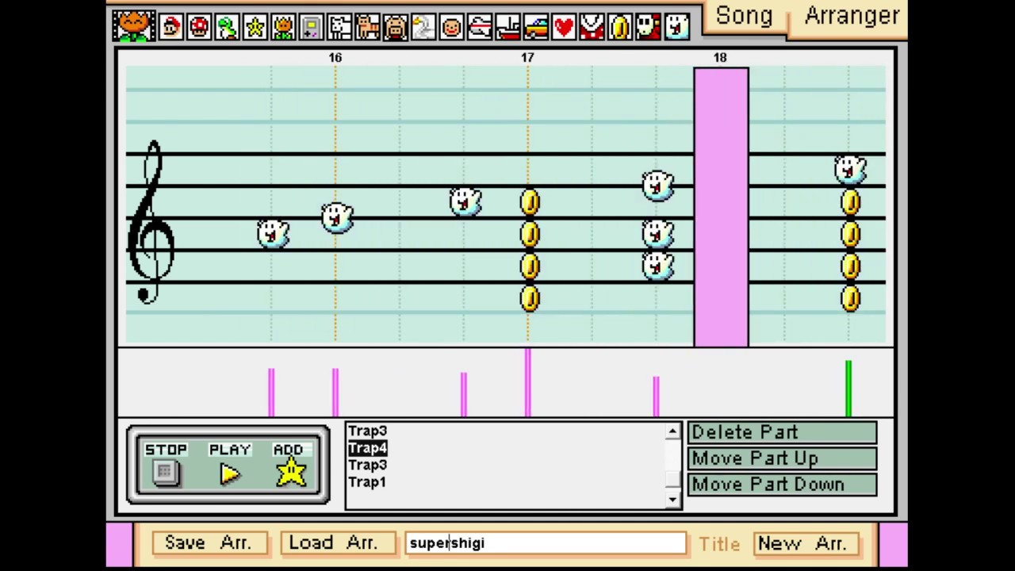Select the Trap3 entry directly above Trap1
The width and height of the screenshot is (1015, 571).
367,466
